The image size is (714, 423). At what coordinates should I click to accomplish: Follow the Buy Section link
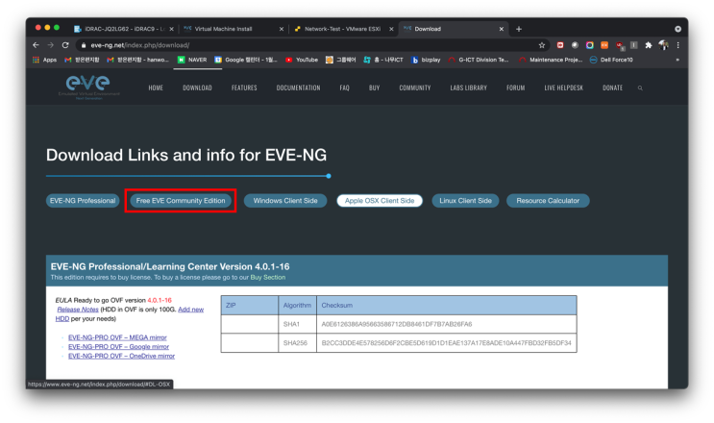pyautogui.click(x=268, y=277)
